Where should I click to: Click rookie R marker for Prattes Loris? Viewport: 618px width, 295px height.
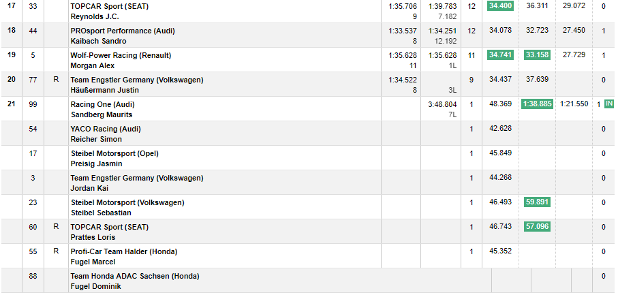(x=56, y=227)
